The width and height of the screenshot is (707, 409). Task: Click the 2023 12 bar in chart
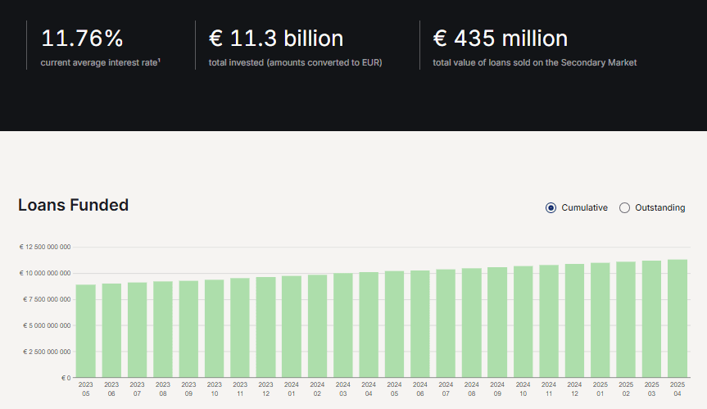[x=265, y=328]
